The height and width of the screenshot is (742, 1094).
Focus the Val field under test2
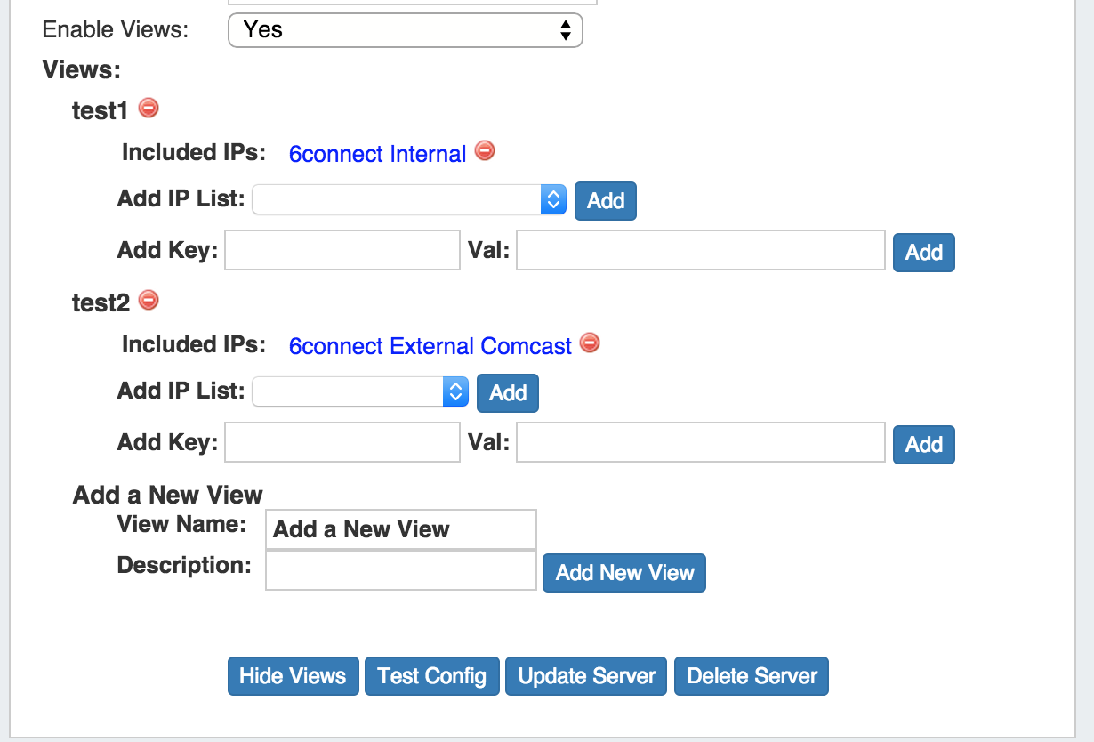point(700,443)
